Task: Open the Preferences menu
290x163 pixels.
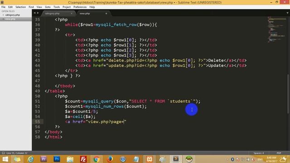Action: (x=80, y=7)
